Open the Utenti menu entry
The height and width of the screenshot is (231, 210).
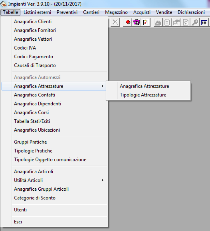click(x=20, y=210)
